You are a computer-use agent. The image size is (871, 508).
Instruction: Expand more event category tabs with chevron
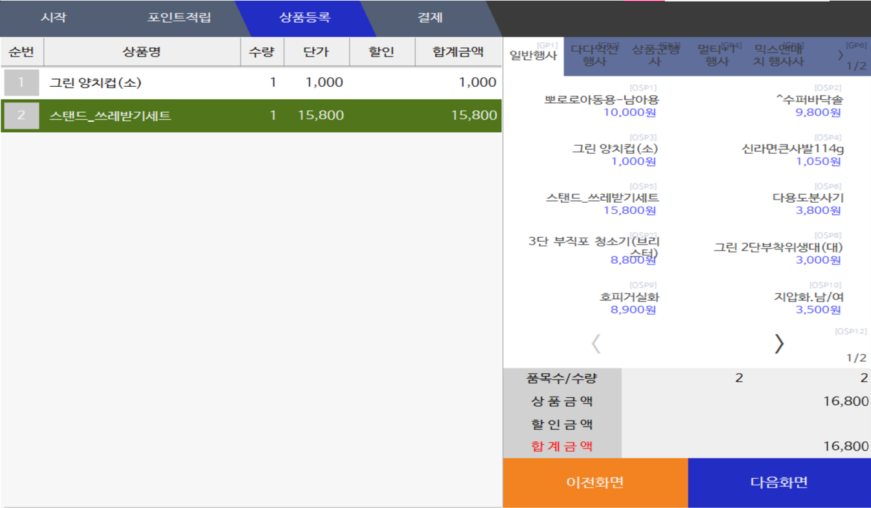pyautogui.click(x=841, y=56)
